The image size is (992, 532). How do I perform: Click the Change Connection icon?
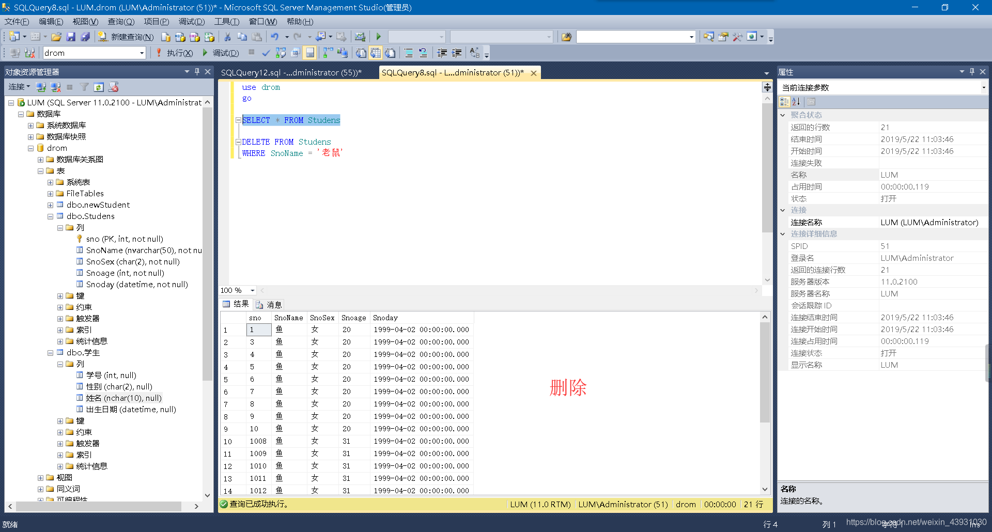30,53
